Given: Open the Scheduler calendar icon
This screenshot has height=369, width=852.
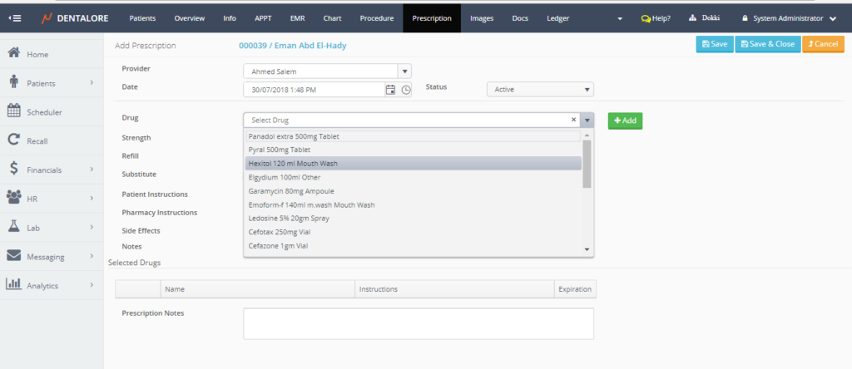Looking at the screenshot, I should pyautogui.click(x=13, y=111).
